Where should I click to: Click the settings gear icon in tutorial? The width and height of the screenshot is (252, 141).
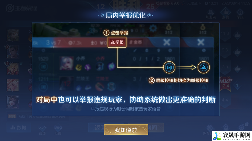[x=153, y=28]
